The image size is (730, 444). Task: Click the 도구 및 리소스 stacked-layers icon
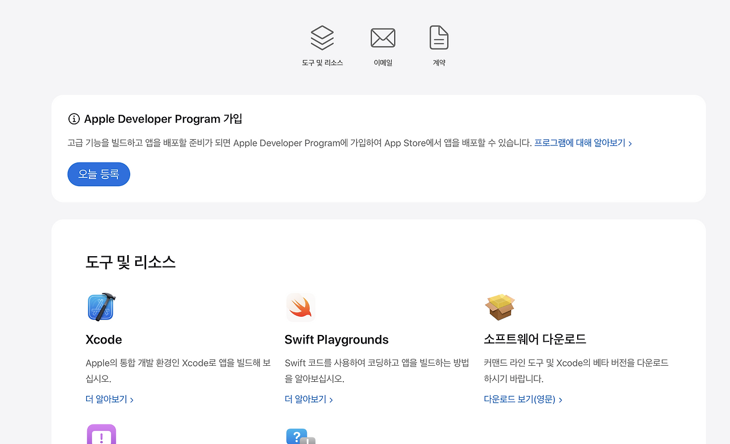pos(322,37)
